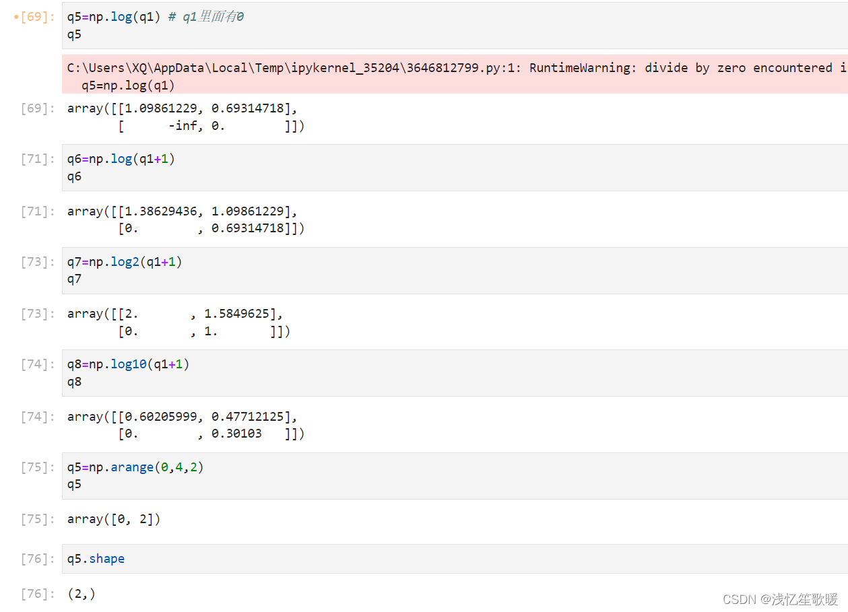Click code cell with q6=np.log(q1+1)
Screen dimensions: 848x612
pyautogui.click(x=455, y=168)
